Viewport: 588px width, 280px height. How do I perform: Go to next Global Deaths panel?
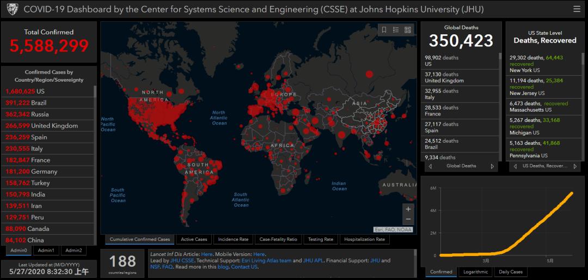tap(492, 166)
